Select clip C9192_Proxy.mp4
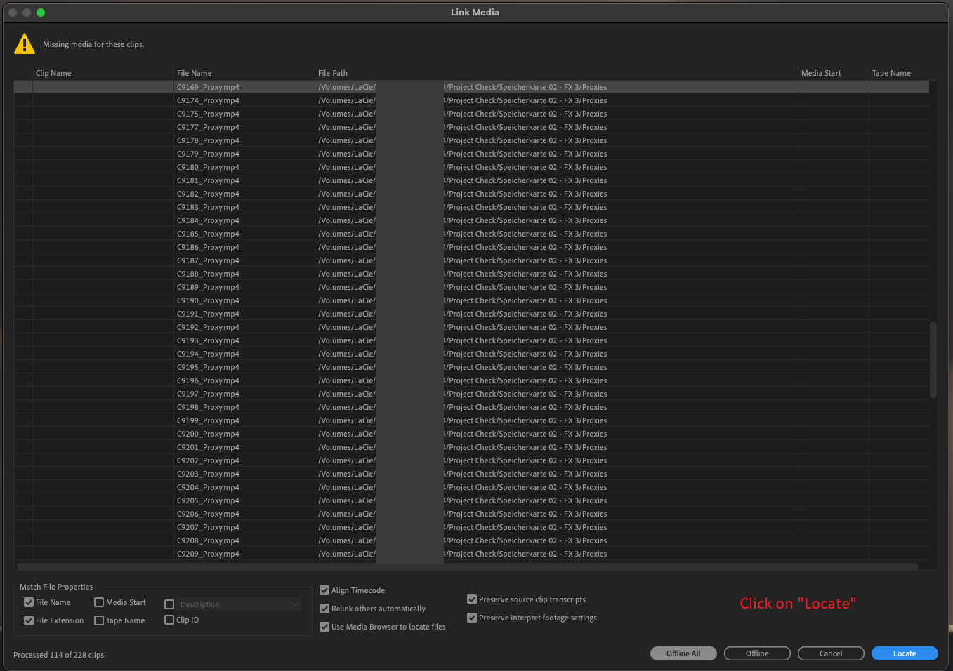The width and height of the screenshot is (953, 671). click(x=471, y=327)
